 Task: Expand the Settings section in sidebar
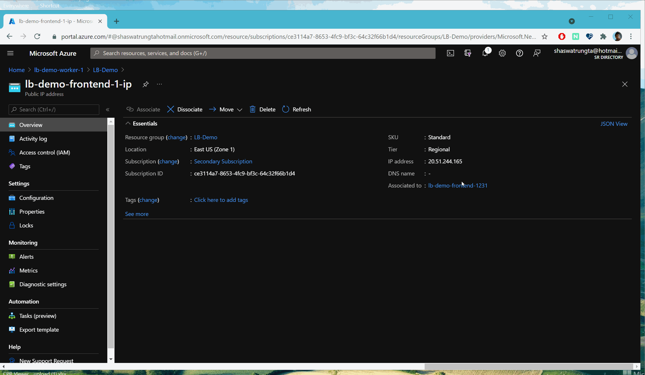[x=19, y=183]
